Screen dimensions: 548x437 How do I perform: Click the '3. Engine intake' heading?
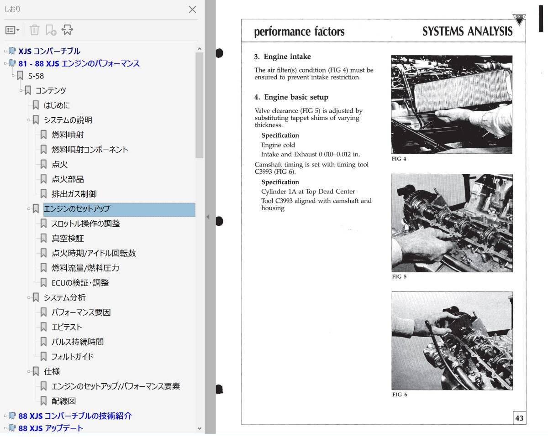point(283,57)
